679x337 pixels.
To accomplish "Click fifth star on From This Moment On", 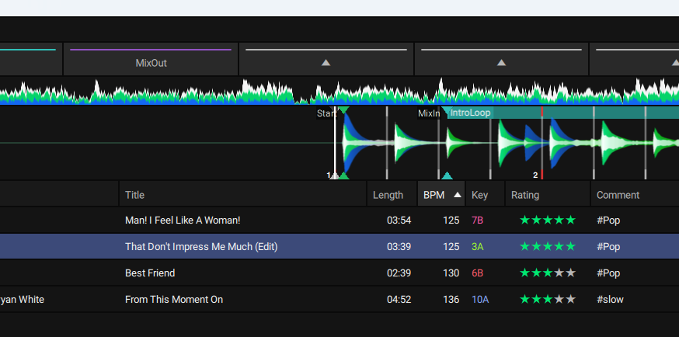I will pos(571,300).
